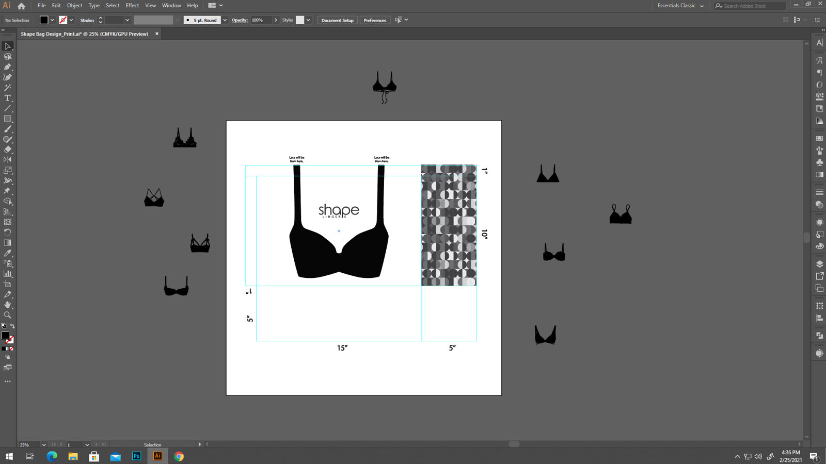Select the Paintbrush tool
This screenshot has height=464, width=826.
click(7, 129)
